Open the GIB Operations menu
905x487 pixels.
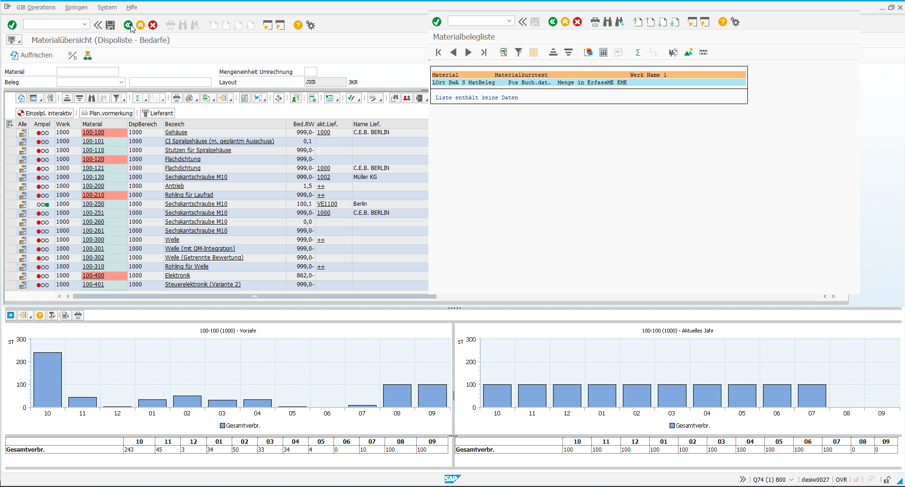tap(36, 8)
